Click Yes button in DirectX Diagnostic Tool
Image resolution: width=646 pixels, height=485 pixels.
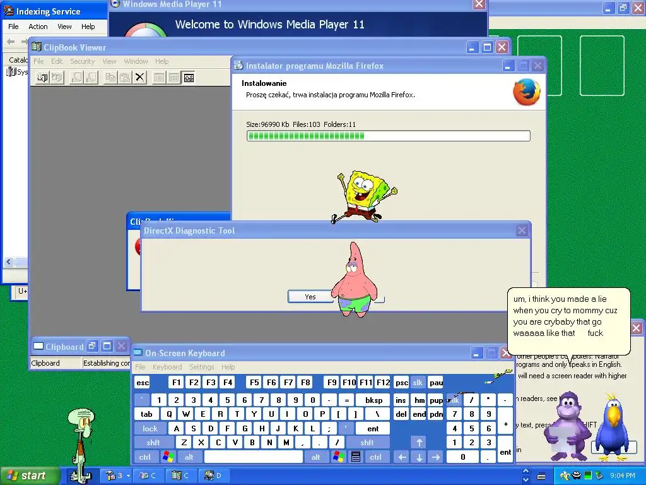click(310, 297)
